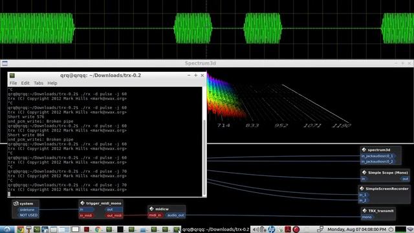The height and width of the screenshot is (233, 414).
Task: Select the midi_in port of midicw
Action: point(155,215)
